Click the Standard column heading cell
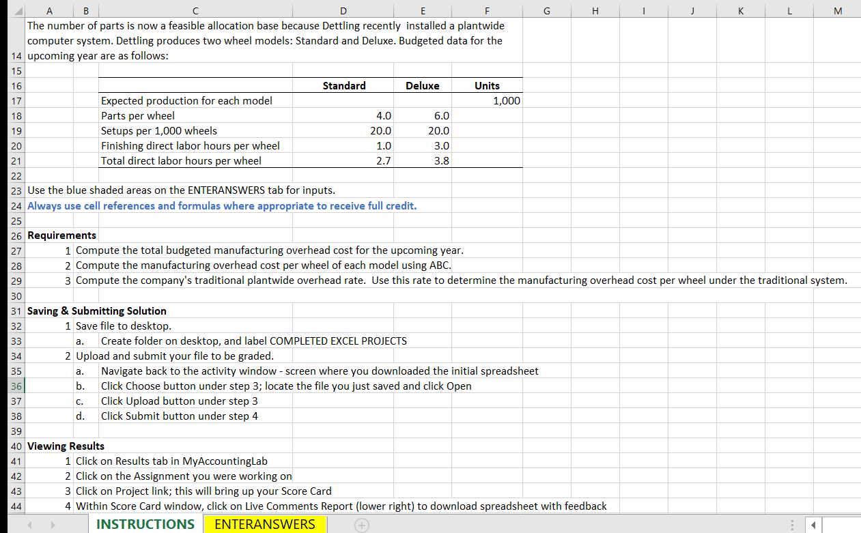The height and width of the screenshot is (533, 861). click(x=343, y=85)
